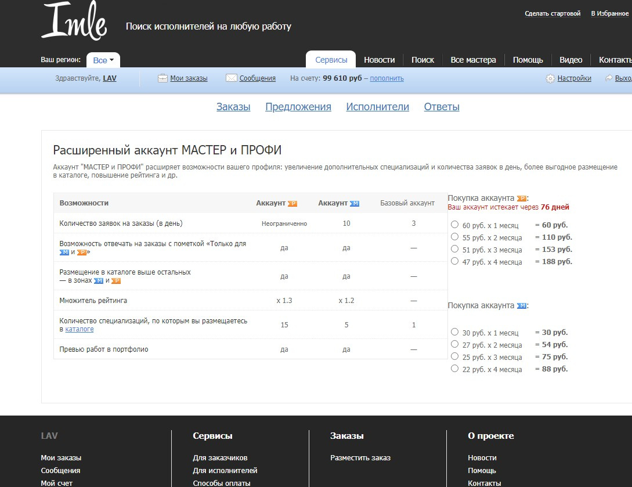Click orange P badge in «в зонах» row
Image resolution: width=632 pixels, height=487 pixels.
[x=116, y=281]
